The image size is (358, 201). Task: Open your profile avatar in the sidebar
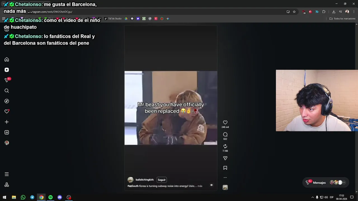(7, 143)
